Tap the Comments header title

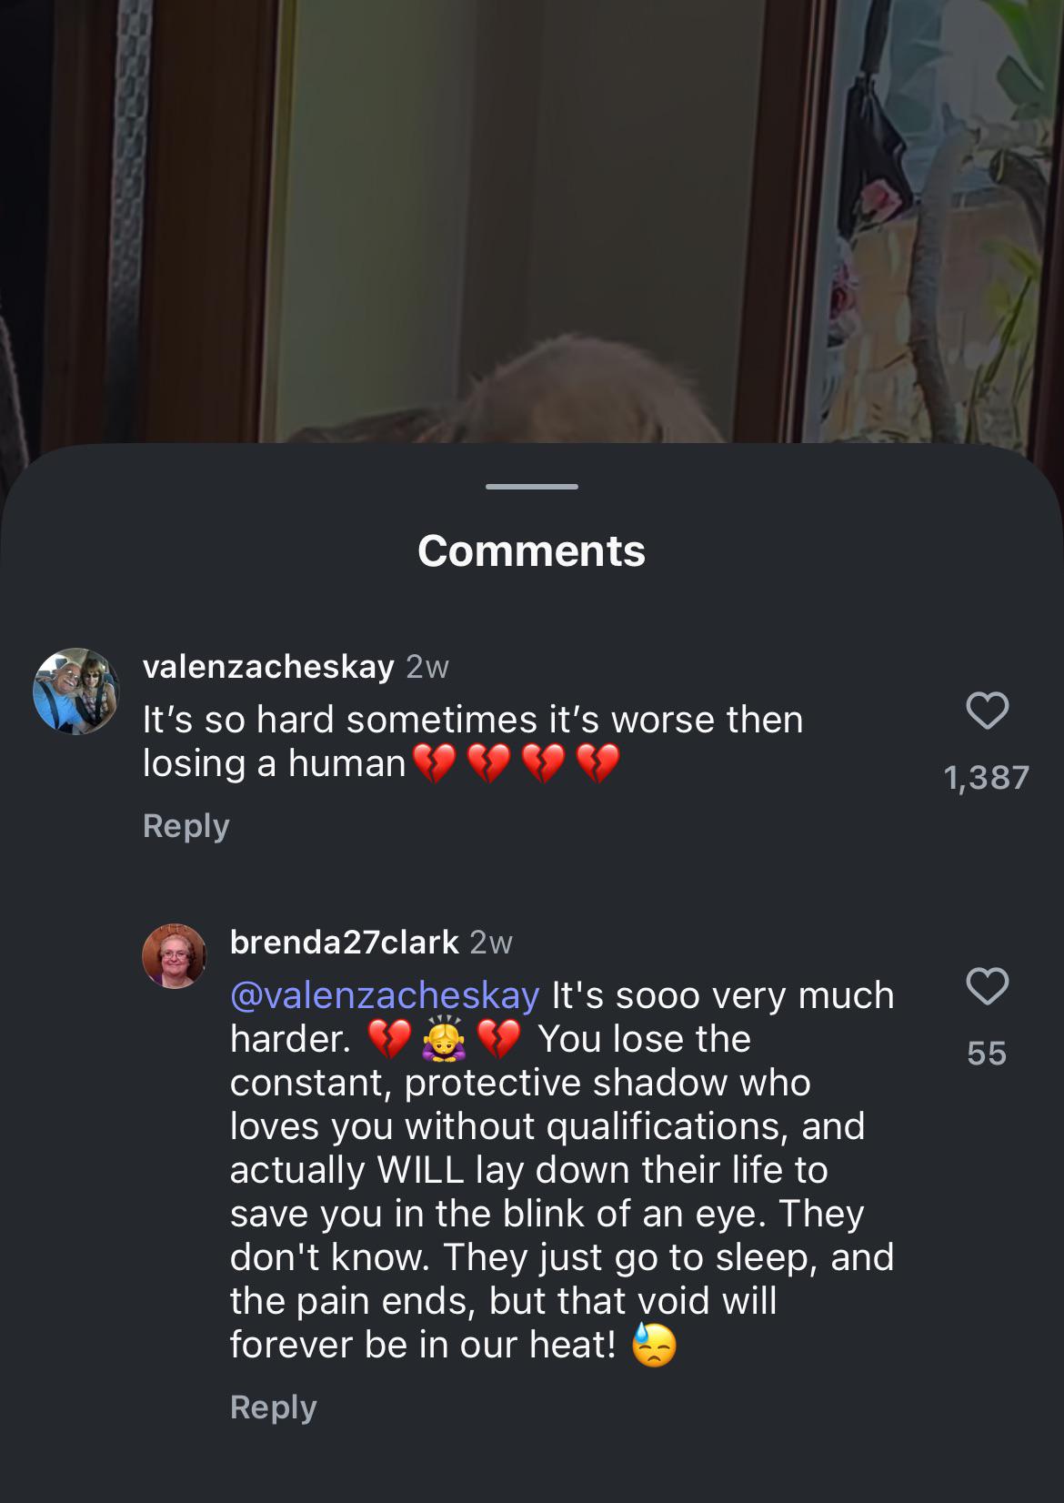[x=532, y=551]
